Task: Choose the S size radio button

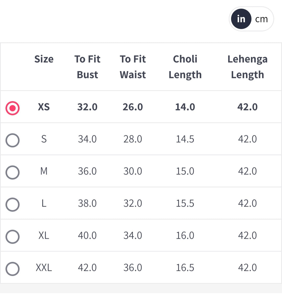Action: 13,140
